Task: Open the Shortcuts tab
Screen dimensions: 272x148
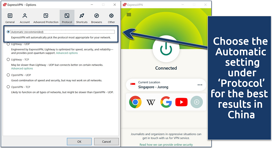Action: [x=82, y=18]
